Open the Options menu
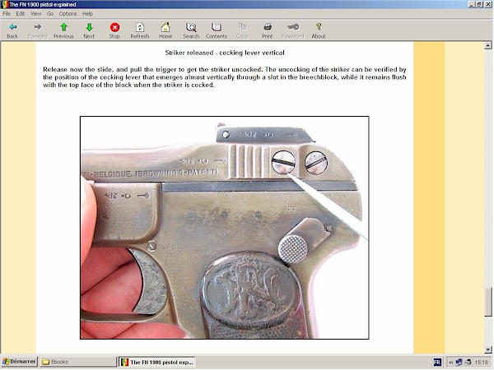 68,13
